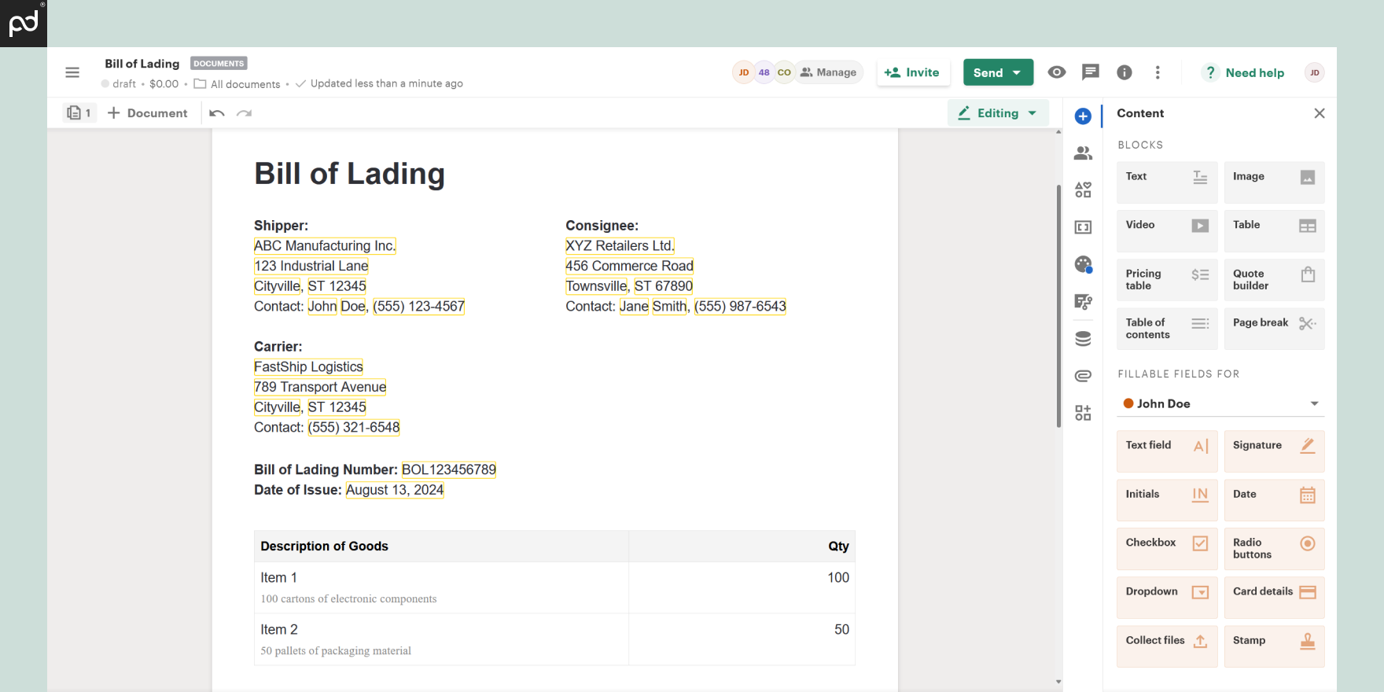This screenshot has width=1384, height=692.
Task: Select the Checkbox field
Action: click(x=1167, y=549)
